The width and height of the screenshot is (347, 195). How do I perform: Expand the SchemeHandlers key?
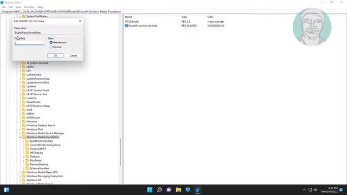click(24, 168)
